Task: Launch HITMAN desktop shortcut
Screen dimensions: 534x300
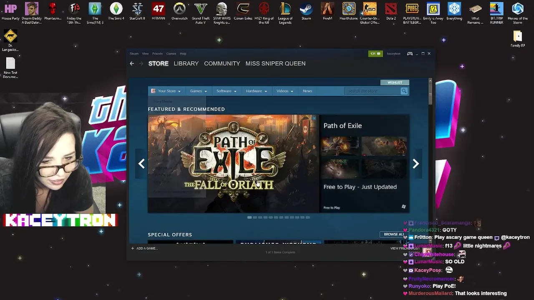Action: [159, 12]
